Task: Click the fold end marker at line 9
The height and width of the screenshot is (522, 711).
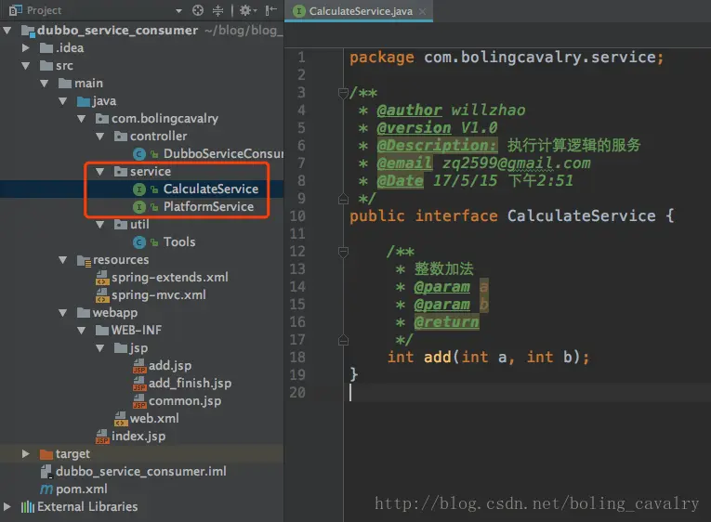Action: [x=343, y=199]
